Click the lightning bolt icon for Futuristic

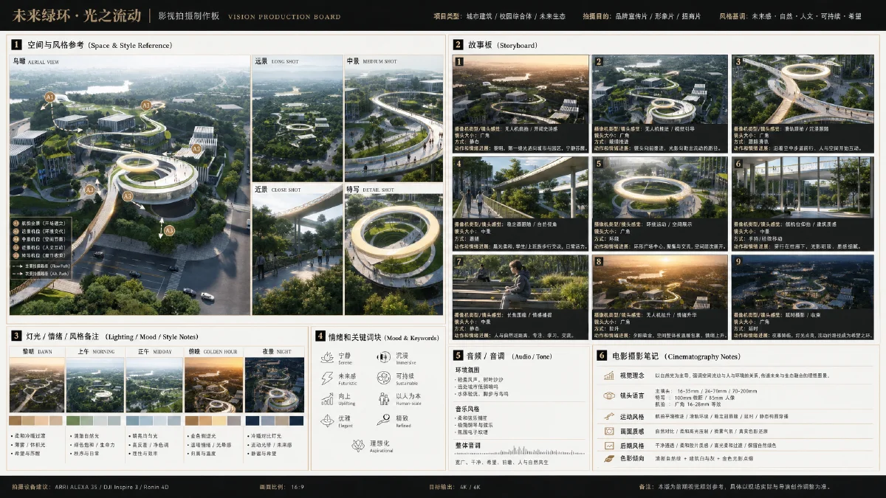pos(327,378)
